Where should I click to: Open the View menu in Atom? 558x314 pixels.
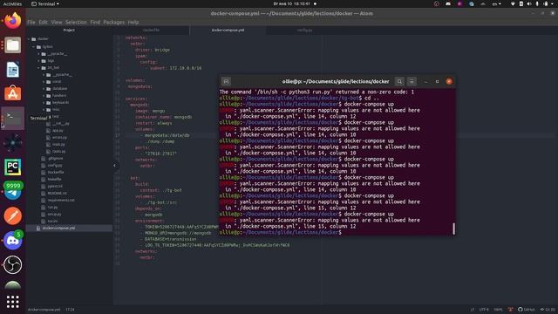[56, 22]
